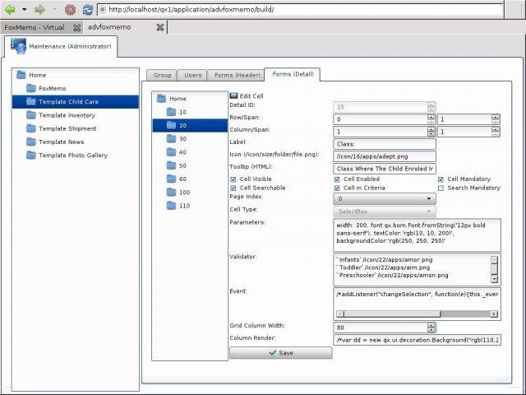Viewport: 526px width, 395px height.
Task: Click the folder icon for detail 100
Action: coord(172,192)
